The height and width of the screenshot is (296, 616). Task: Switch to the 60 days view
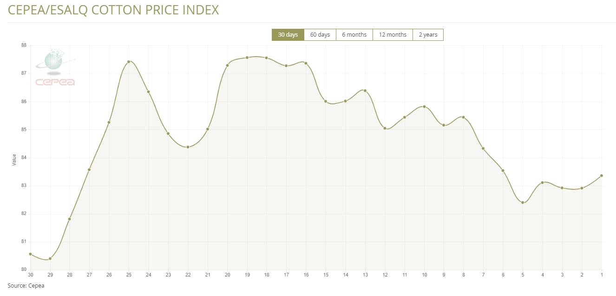[320, 35]
